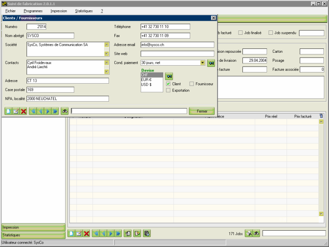Click the new record icon in the Clients dialog
The image size is (329, 247).
pyautogui.click(x=8, y=111)
